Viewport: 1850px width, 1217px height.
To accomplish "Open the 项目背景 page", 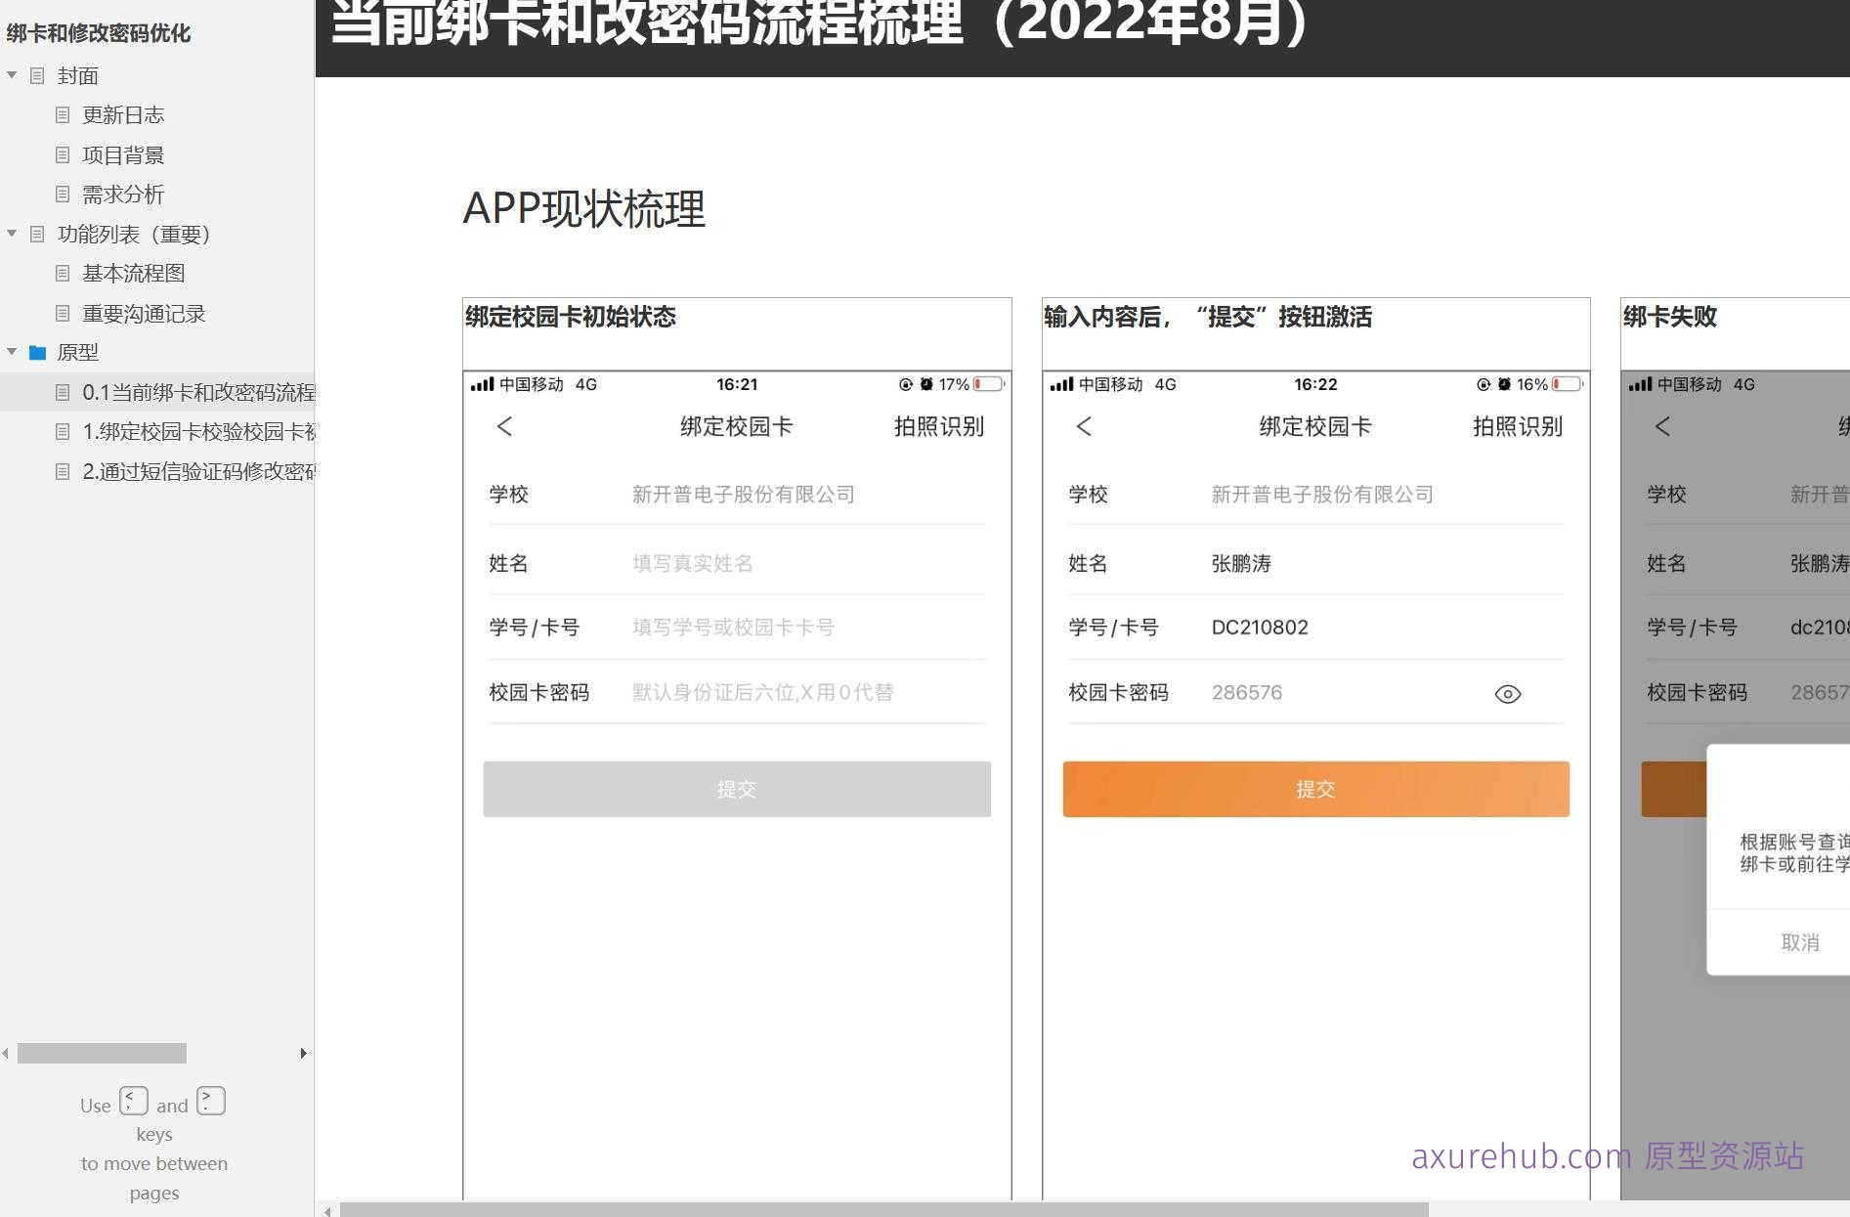I will click(123, 155).
